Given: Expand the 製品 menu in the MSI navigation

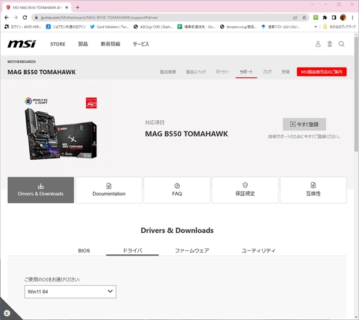Looking at the screenshot, I should pos(83,44).
